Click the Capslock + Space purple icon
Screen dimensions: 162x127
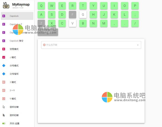click(x=4, y=32)
